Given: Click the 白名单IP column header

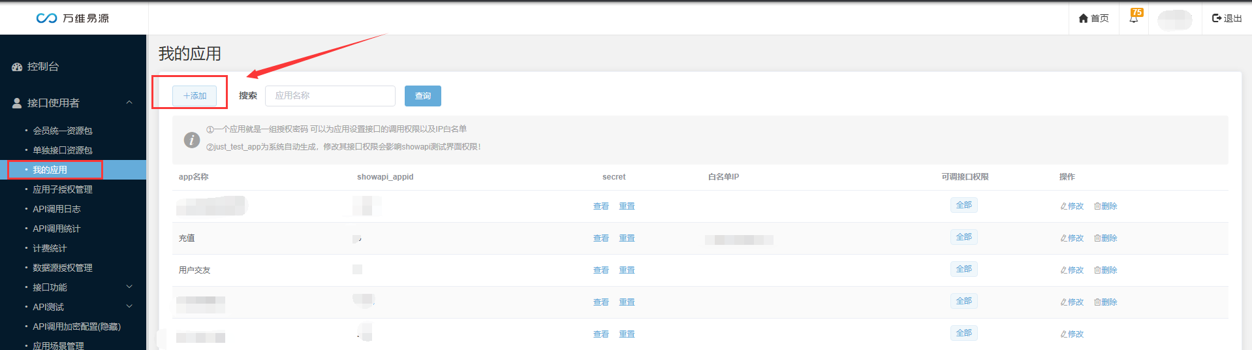Looking at the screenshot, I should pos(723,177).
